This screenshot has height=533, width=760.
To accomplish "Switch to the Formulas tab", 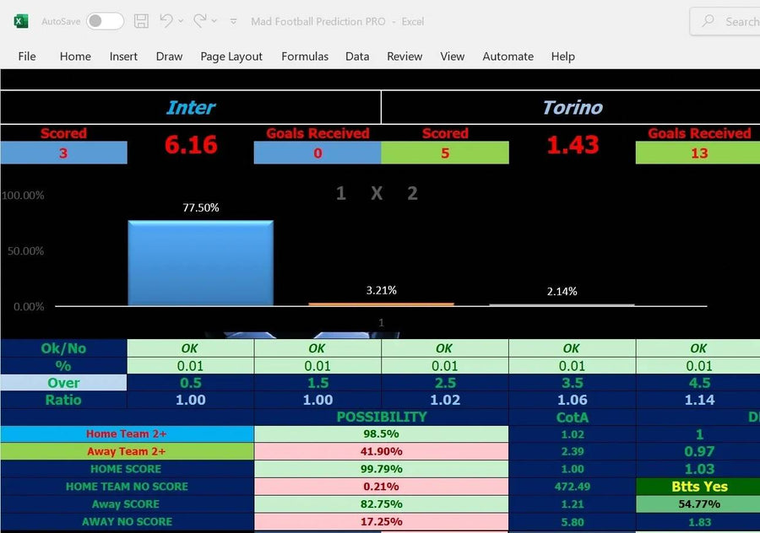I will coord(305,57).
